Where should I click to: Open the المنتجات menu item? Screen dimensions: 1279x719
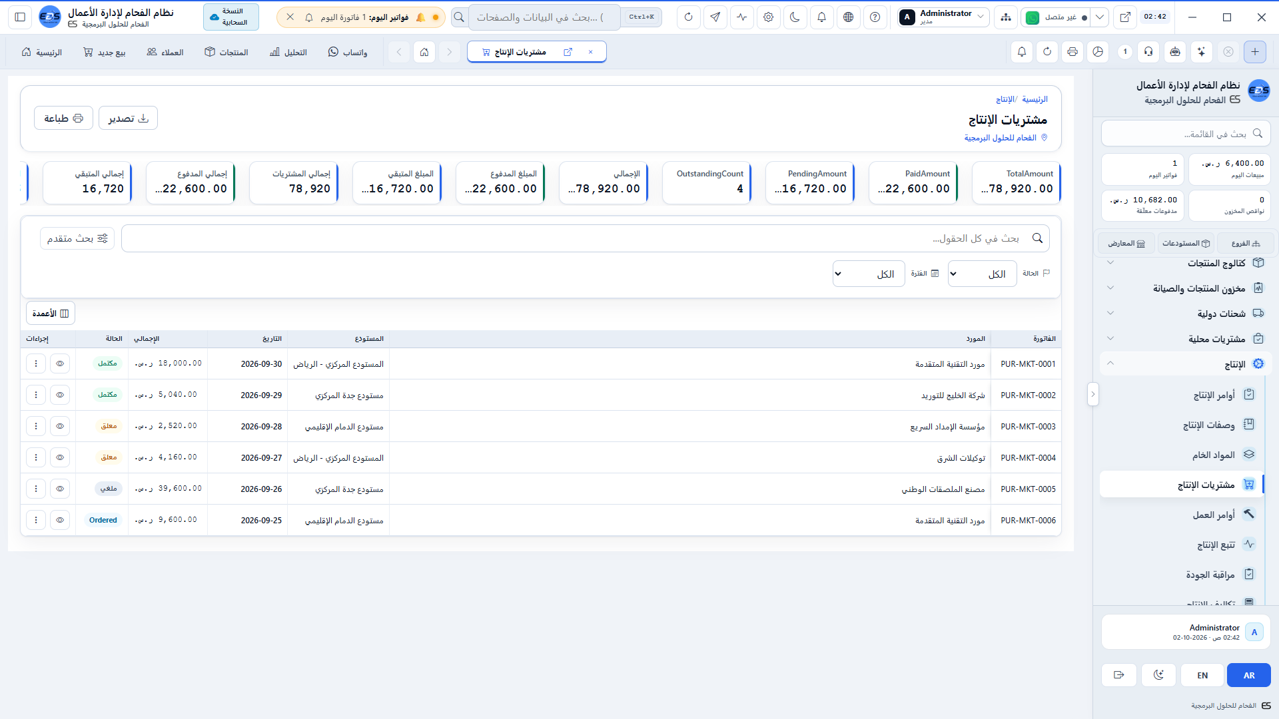pos(226,52)
